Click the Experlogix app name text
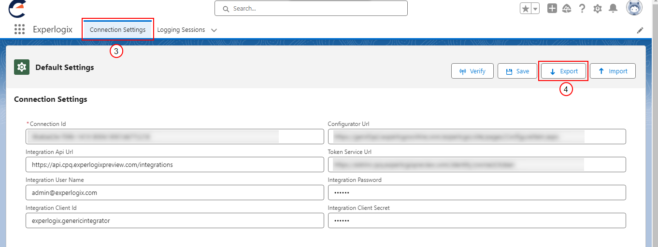This screenshot has width=658, height=247. (53, 29)
